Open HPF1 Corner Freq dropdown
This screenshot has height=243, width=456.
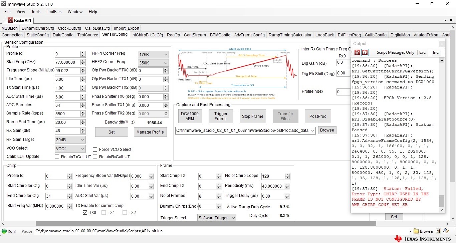(x=153, y=54)
